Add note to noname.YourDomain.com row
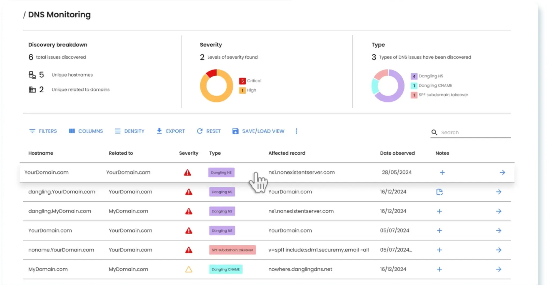The width and height of the screenshot is (547, 285). pos(439,250)
